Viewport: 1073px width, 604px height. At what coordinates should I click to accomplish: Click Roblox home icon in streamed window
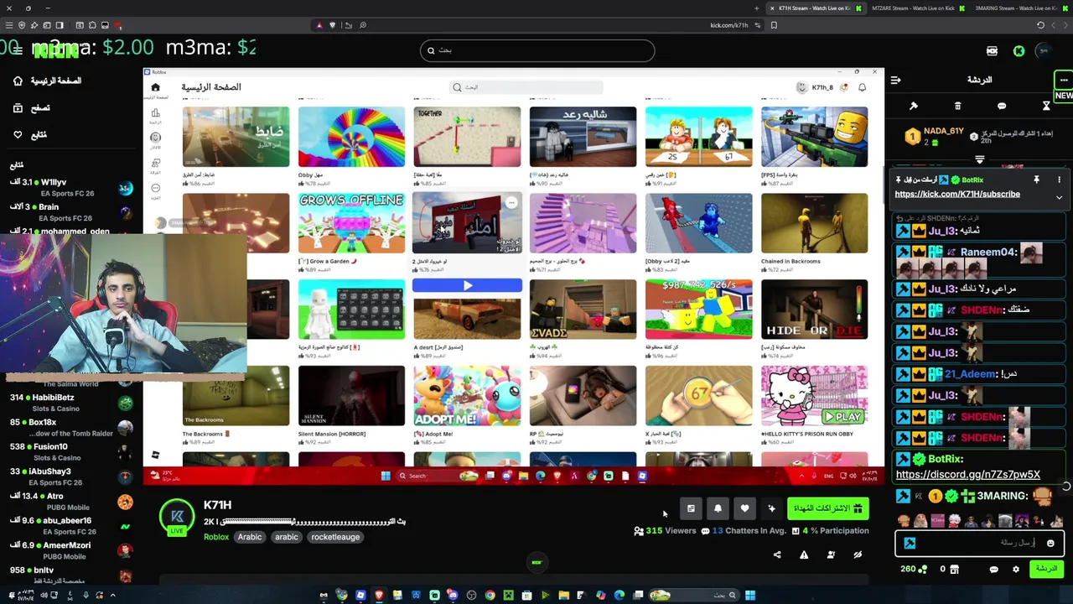pyautogui.click(x=155, y=87)
